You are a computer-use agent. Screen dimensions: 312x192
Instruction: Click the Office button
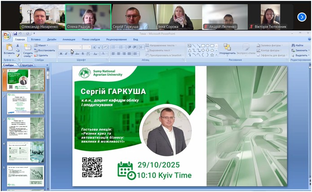tap(7, 35)
